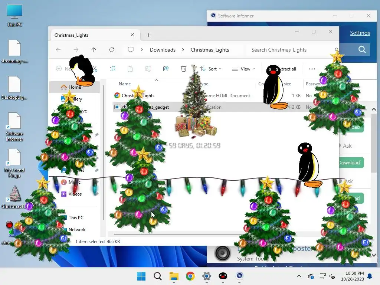Click the scroll up arrow in Software Informer

[x=374, y=109]
